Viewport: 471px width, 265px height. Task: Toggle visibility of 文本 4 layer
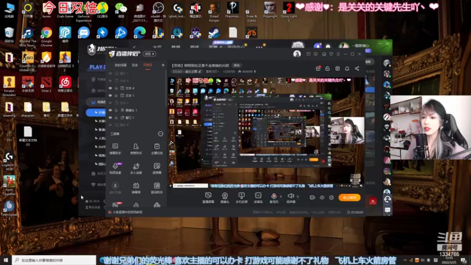tap(110, 88)
